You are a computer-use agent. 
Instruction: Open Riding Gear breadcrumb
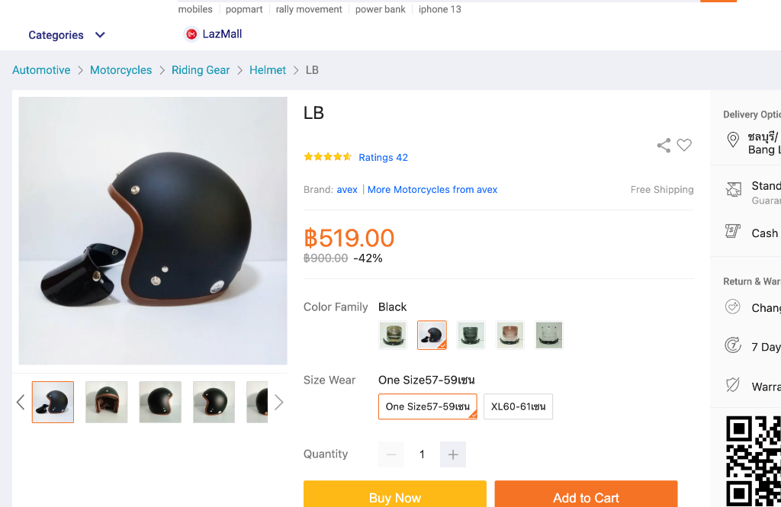coord(201,70)
